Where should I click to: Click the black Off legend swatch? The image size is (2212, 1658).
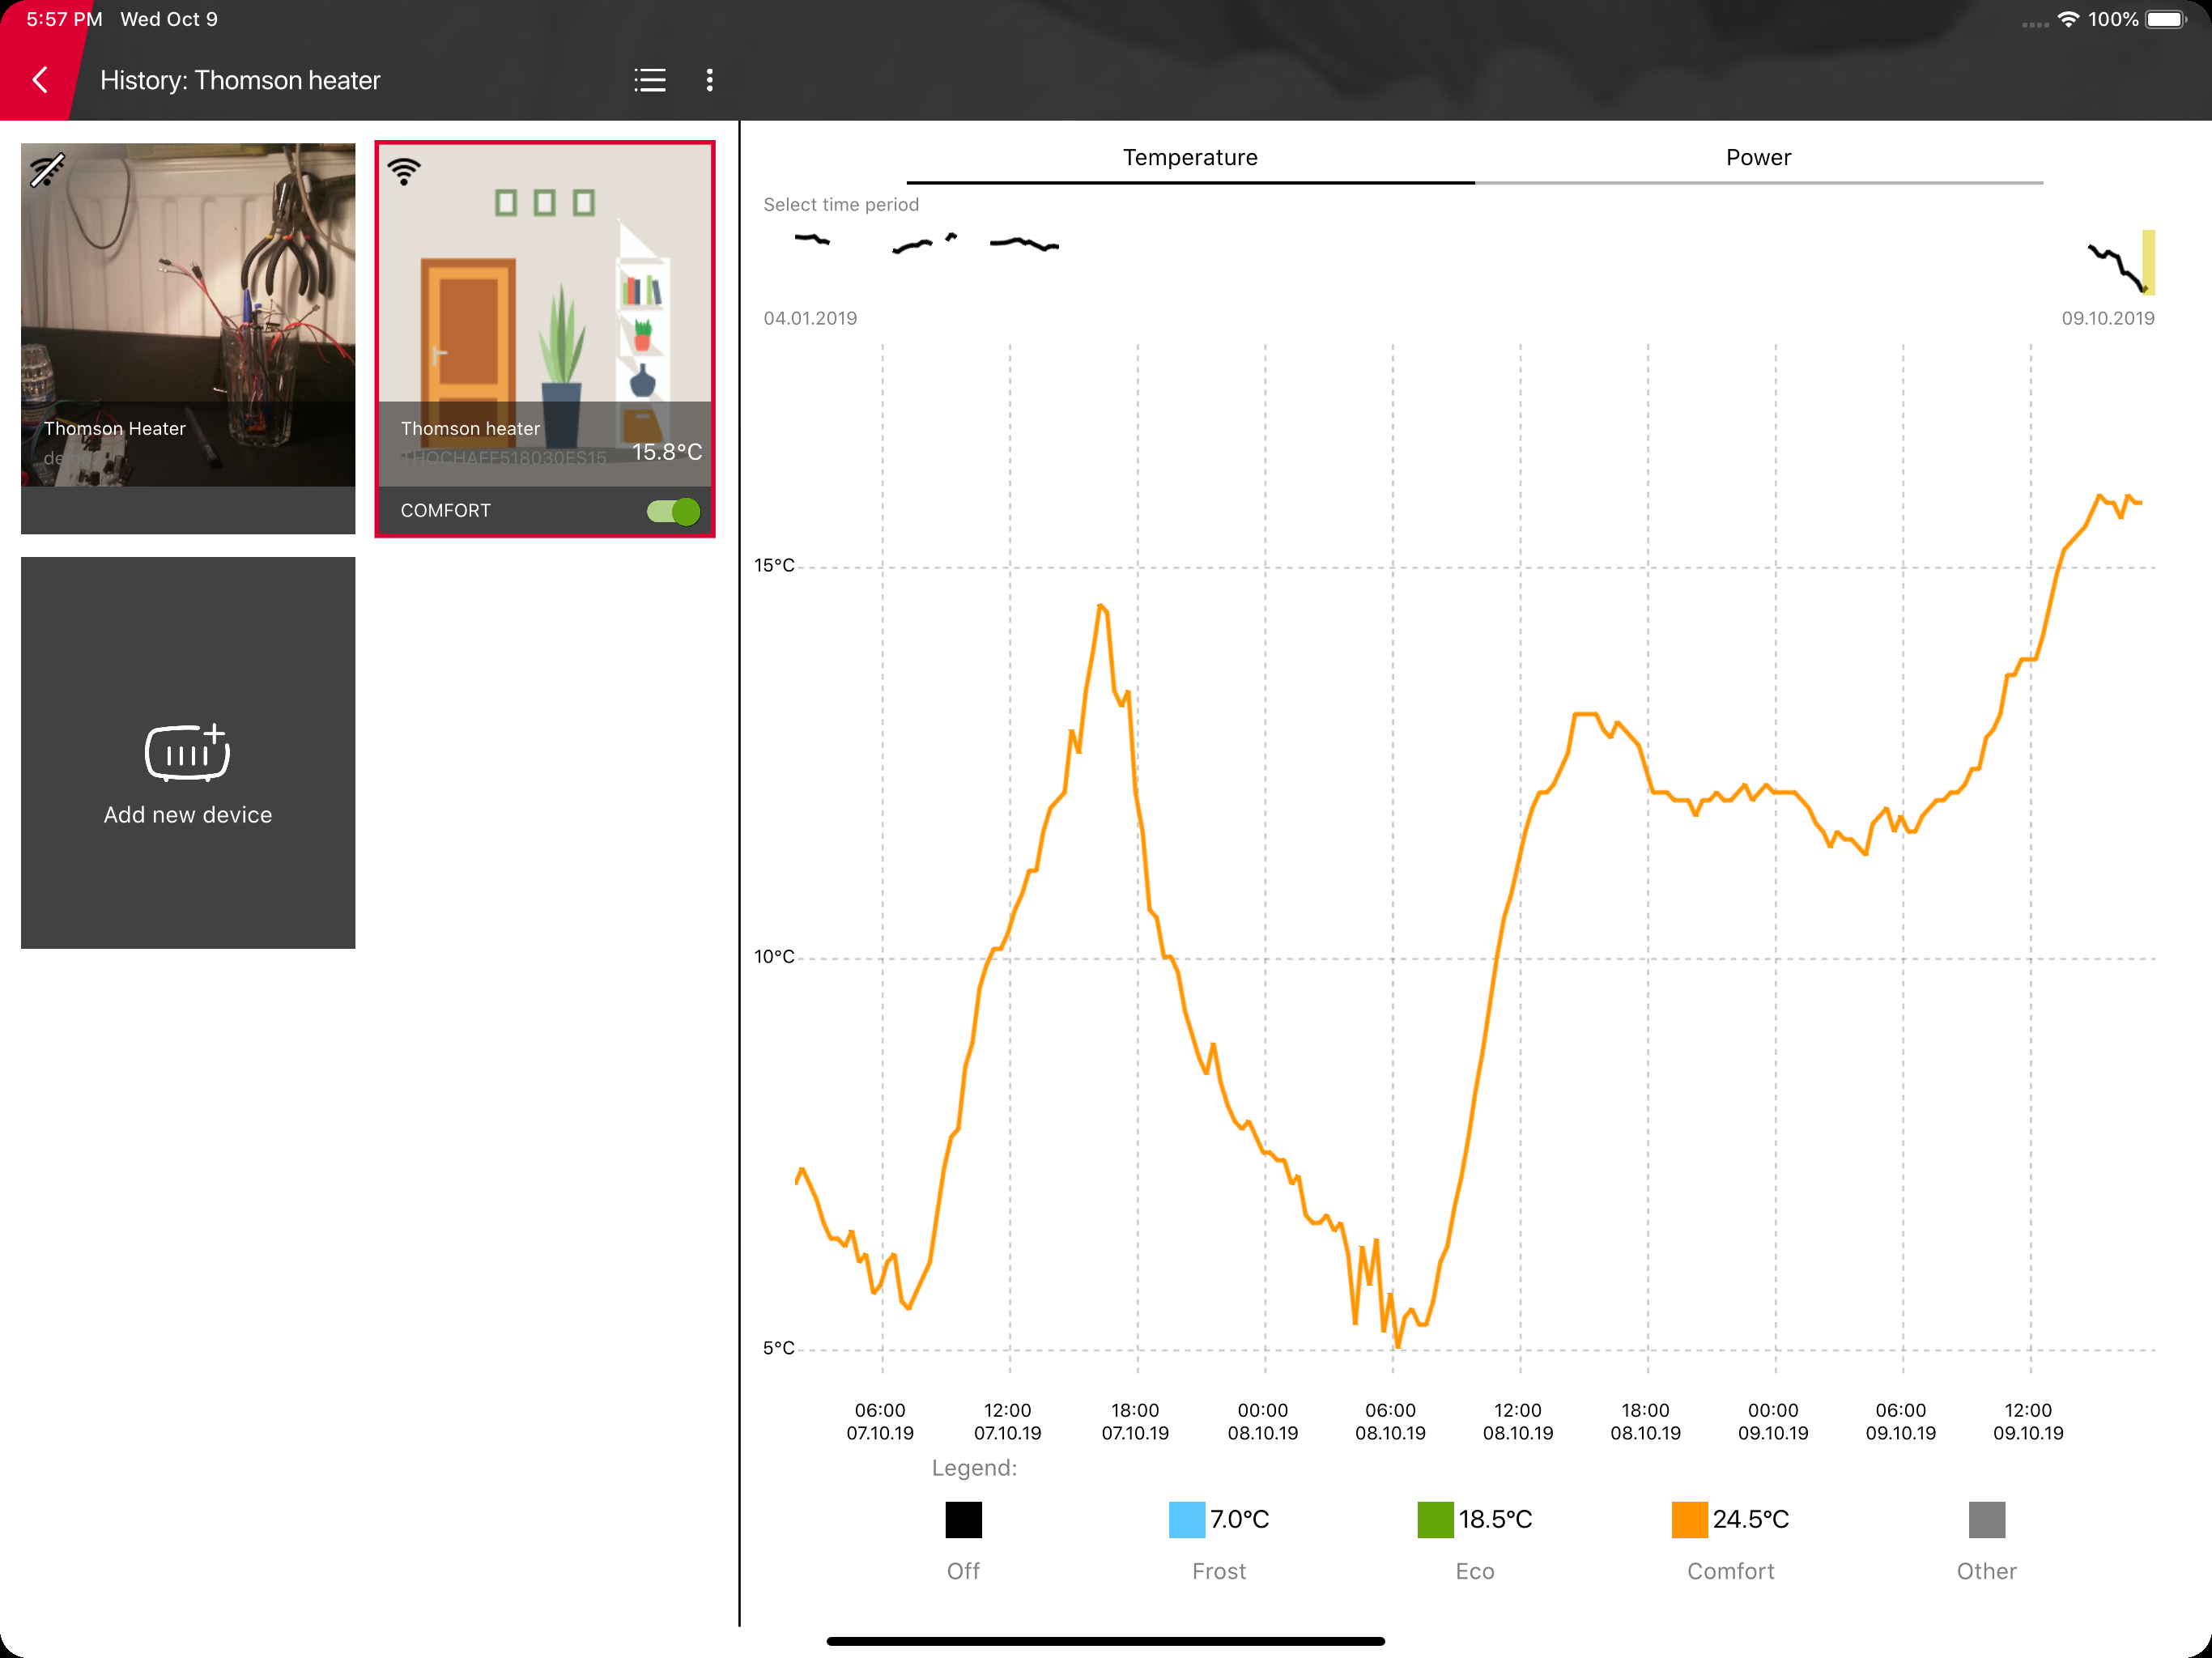[964, 1519]
